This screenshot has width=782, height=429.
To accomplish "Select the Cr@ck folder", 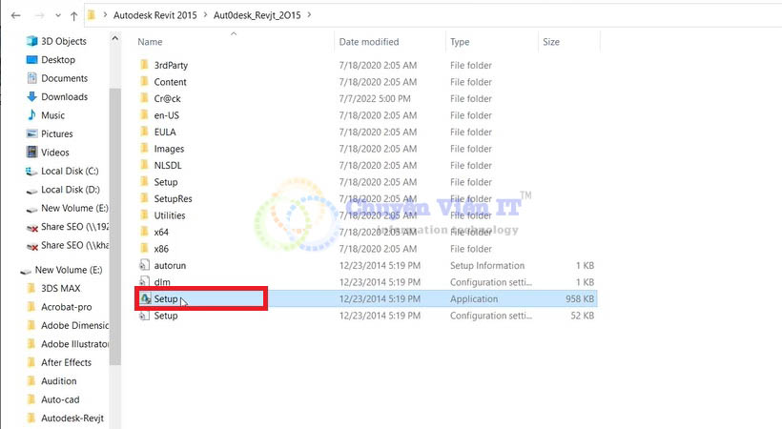I will click(167, 99).
